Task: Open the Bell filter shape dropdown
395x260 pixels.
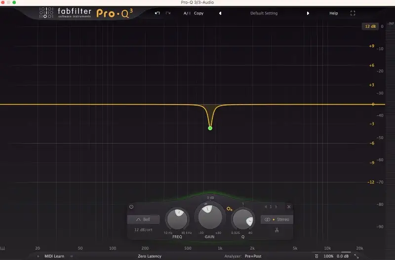Action: 143,220
